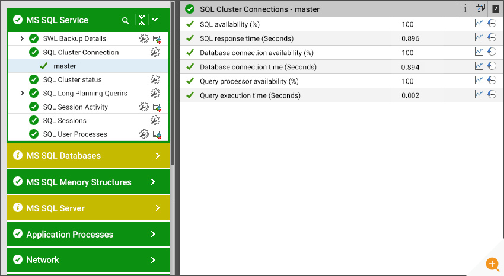Select SQL Cluster status test
Screen dimensions: 504x276
pos(72,79)
